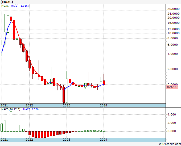
Task: Click the 2024 label on price chart axis
Action: pos(104,105)
